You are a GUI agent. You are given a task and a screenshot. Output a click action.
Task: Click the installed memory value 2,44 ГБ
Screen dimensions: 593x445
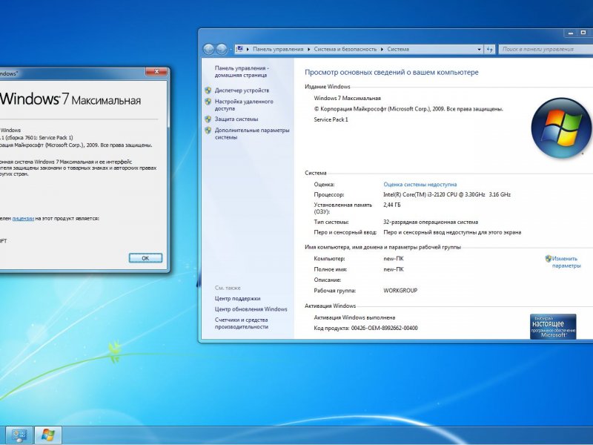[x=392, y=205]
